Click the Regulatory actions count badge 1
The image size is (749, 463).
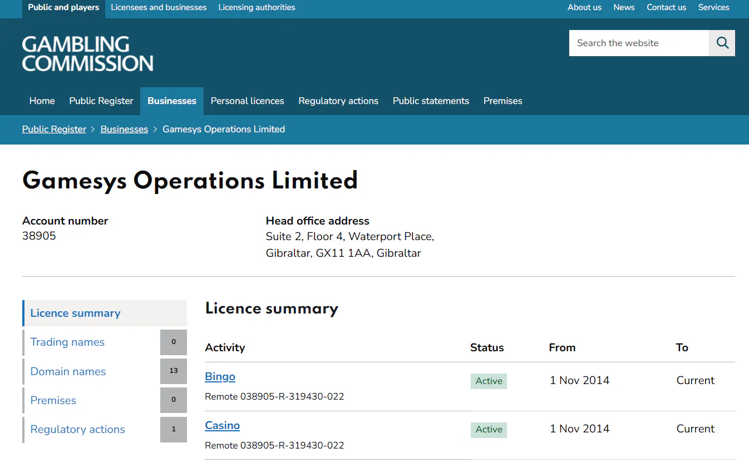click(x=174, y=429)
